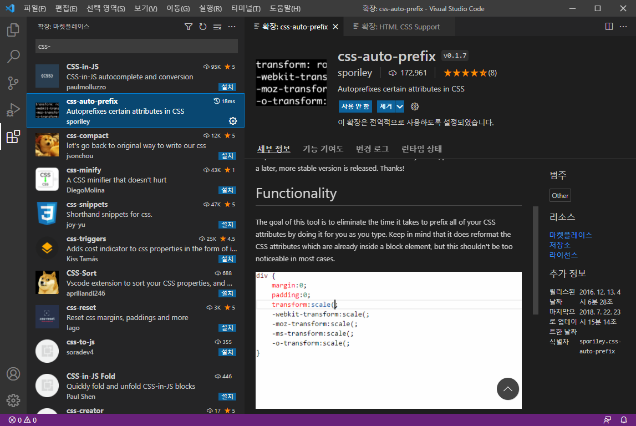Open the 파일(F) menu

pyautogui.click(x=35, y=8)
